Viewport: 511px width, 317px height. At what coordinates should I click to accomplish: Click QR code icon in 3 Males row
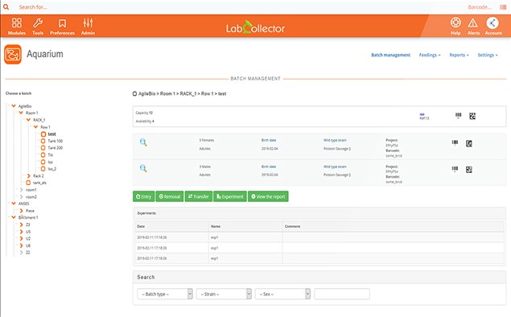pyautogui.click(x=469, y=170)
